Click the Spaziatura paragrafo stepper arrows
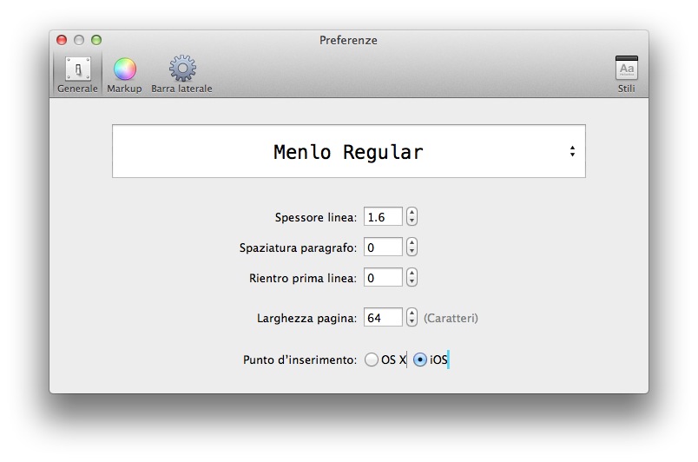 click(x=412, y=247)
